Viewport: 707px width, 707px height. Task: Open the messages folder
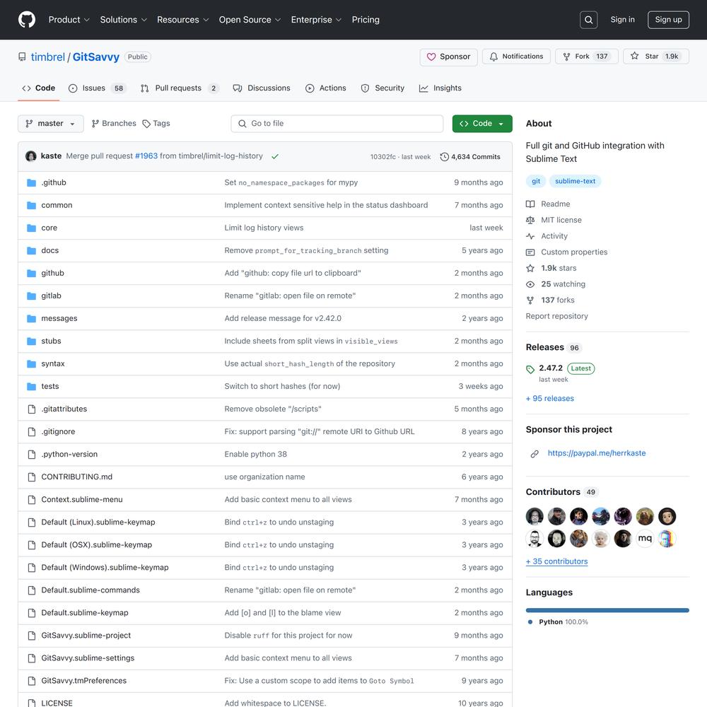click(59, 319)
